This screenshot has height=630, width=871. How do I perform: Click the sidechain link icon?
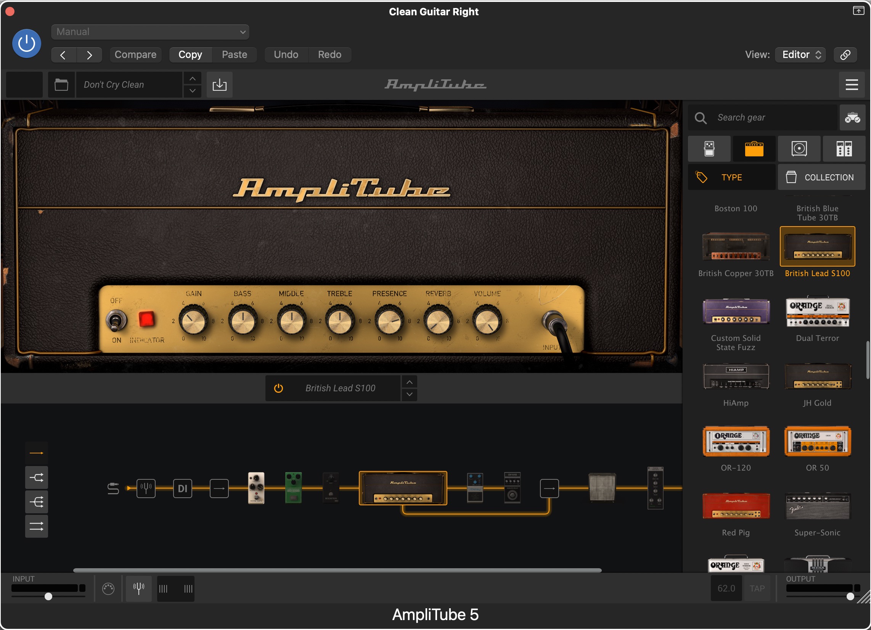click(845, 55)
